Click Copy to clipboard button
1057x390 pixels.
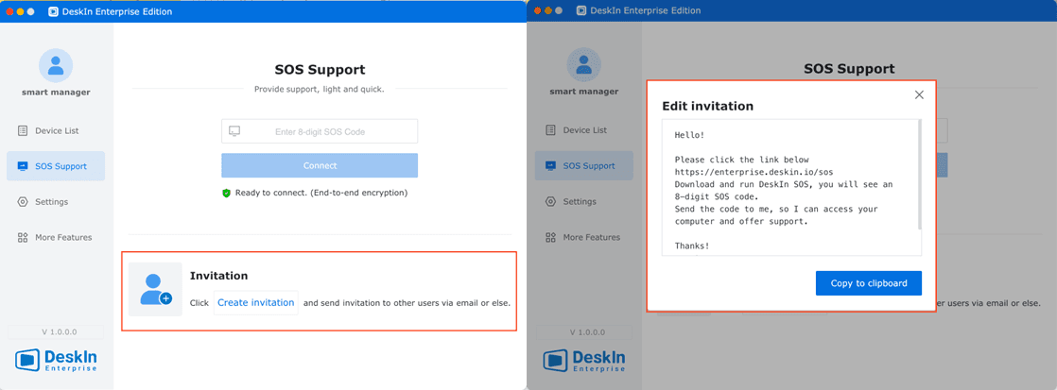point(868,283)
